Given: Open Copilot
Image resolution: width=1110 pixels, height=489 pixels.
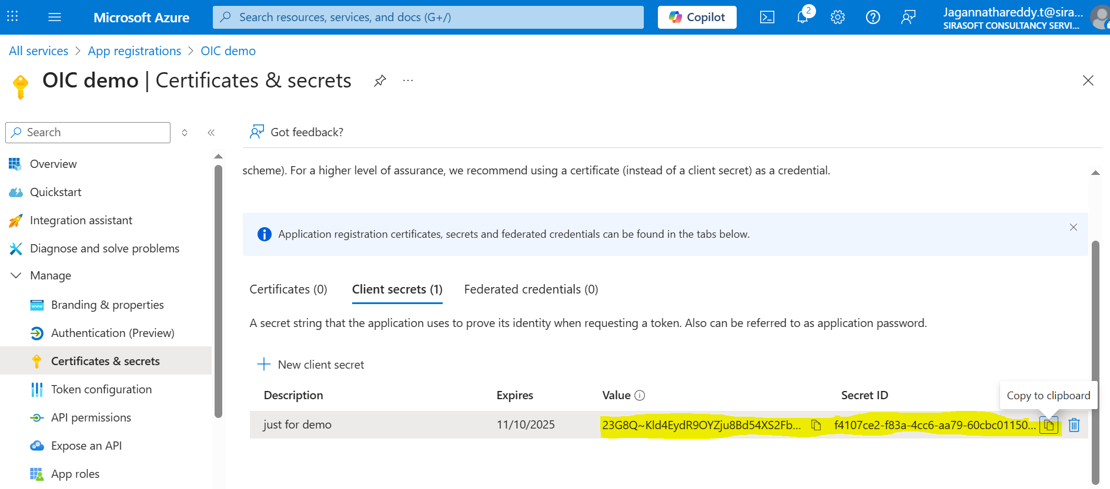Looking at the screenshot, I should click(697, 17).
